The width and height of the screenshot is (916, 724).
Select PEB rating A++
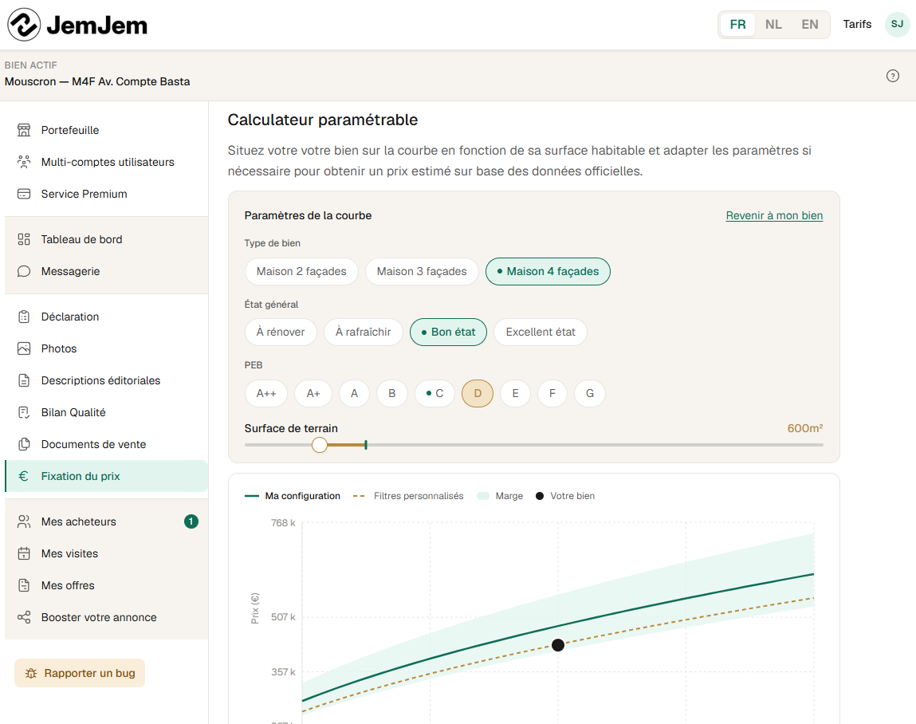tap(266, 393)
